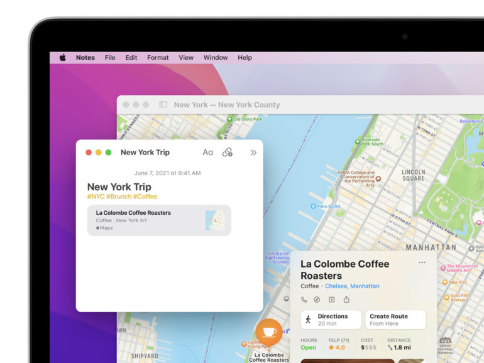Toggle the Maps window sidebar icon
The height and width of the screenshot is (363, 484).
point(163,104)
